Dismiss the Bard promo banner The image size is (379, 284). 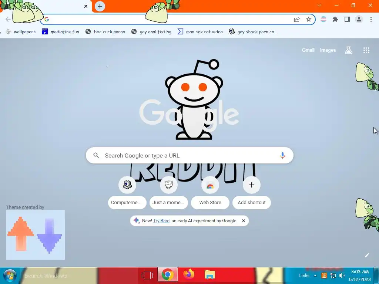pos(244,221)
